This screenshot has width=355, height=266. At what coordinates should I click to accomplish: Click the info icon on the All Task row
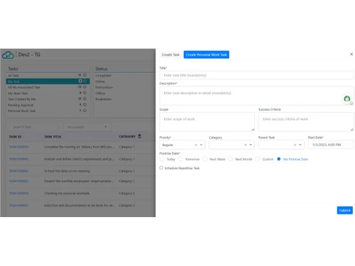pos(84,75)
